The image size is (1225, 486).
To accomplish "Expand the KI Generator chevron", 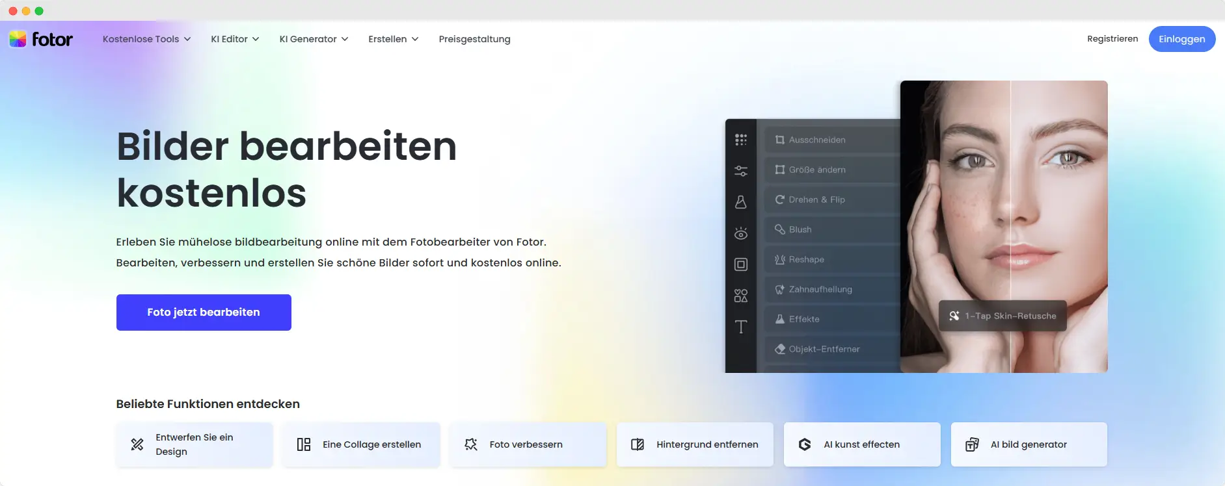I will pos(345,39).
